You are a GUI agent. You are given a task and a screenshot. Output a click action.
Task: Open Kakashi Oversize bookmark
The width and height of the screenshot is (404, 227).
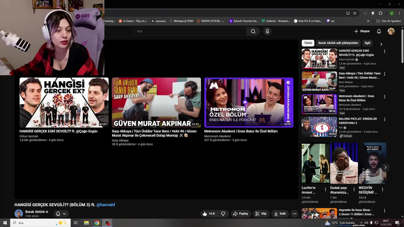pos(243,21)
